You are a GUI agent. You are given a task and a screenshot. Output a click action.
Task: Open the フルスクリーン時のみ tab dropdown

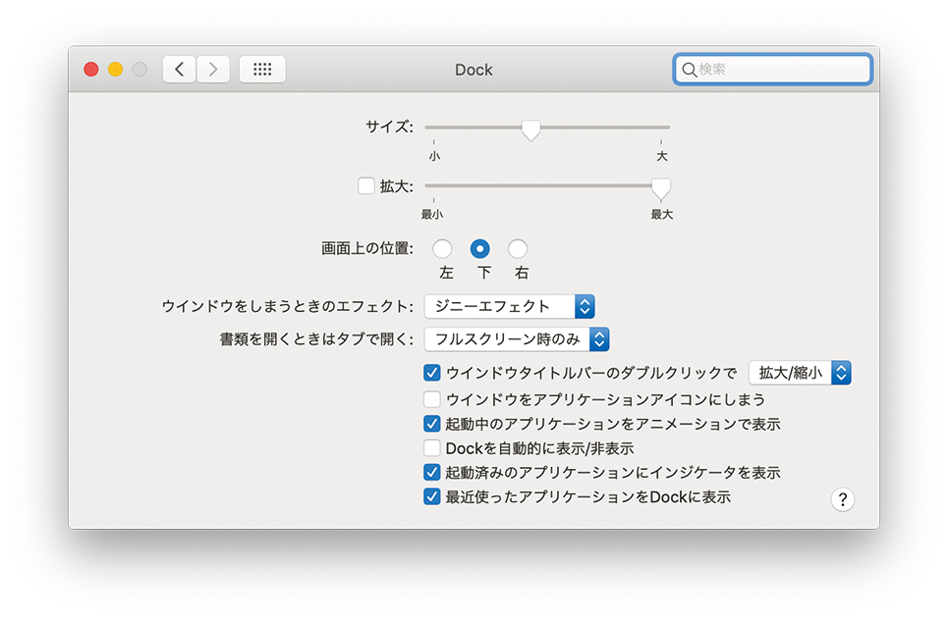click(x=517, y=339)
